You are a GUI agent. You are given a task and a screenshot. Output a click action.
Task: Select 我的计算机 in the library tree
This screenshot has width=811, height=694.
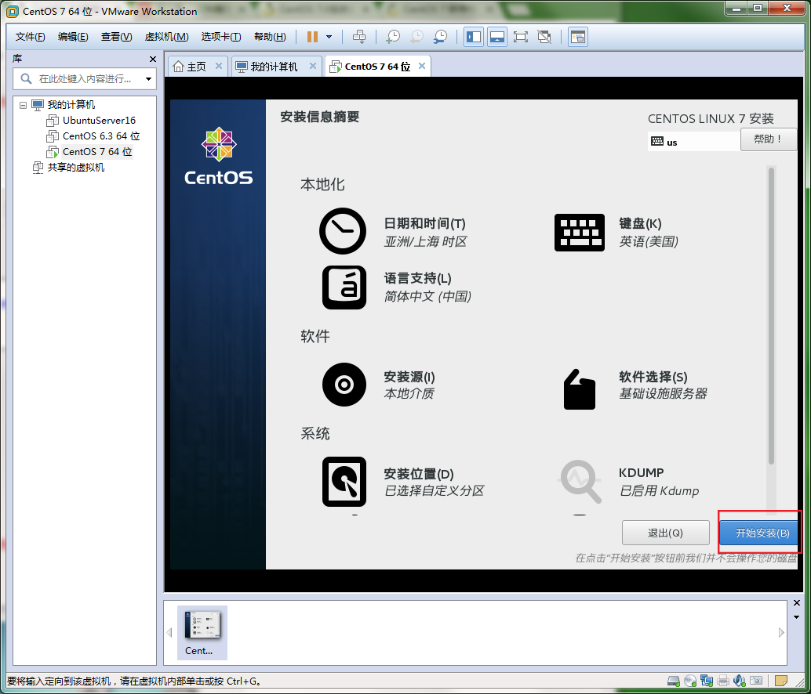71,105
